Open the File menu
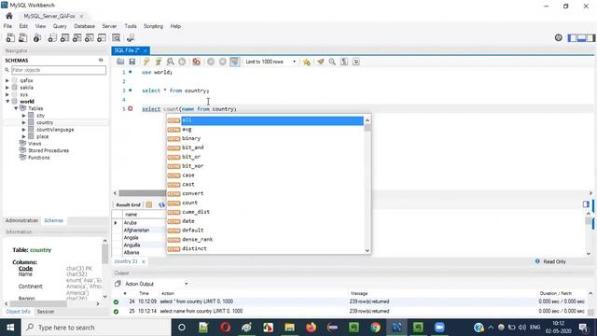This screenshot has height=336, width=597. [7, 26]
